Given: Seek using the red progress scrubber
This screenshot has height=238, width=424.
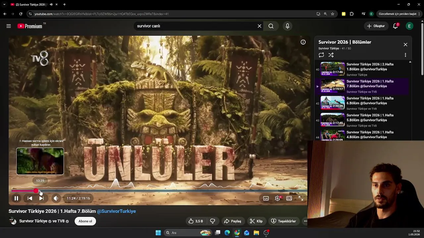Looking at the screenshot, I should pos(36,191).
